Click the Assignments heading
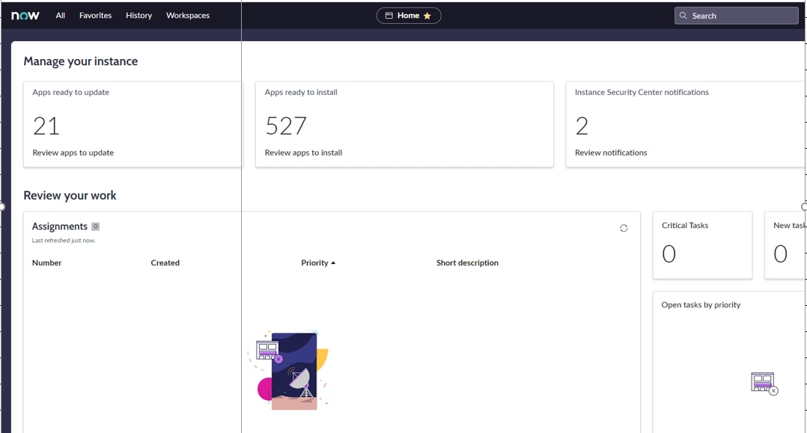Viewport: 807px width, 433px height. [x=60, y=227]
